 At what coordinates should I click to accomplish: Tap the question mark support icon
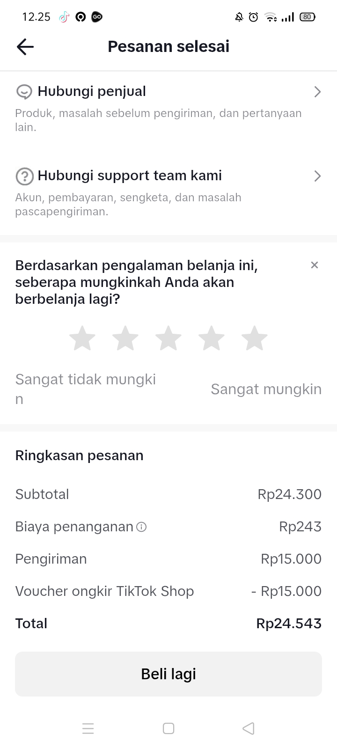24,176
